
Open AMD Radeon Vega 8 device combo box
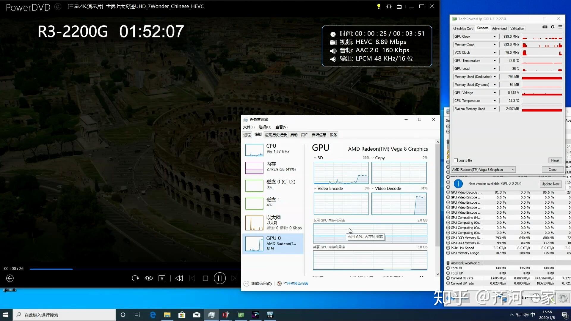tap(483, 170)
